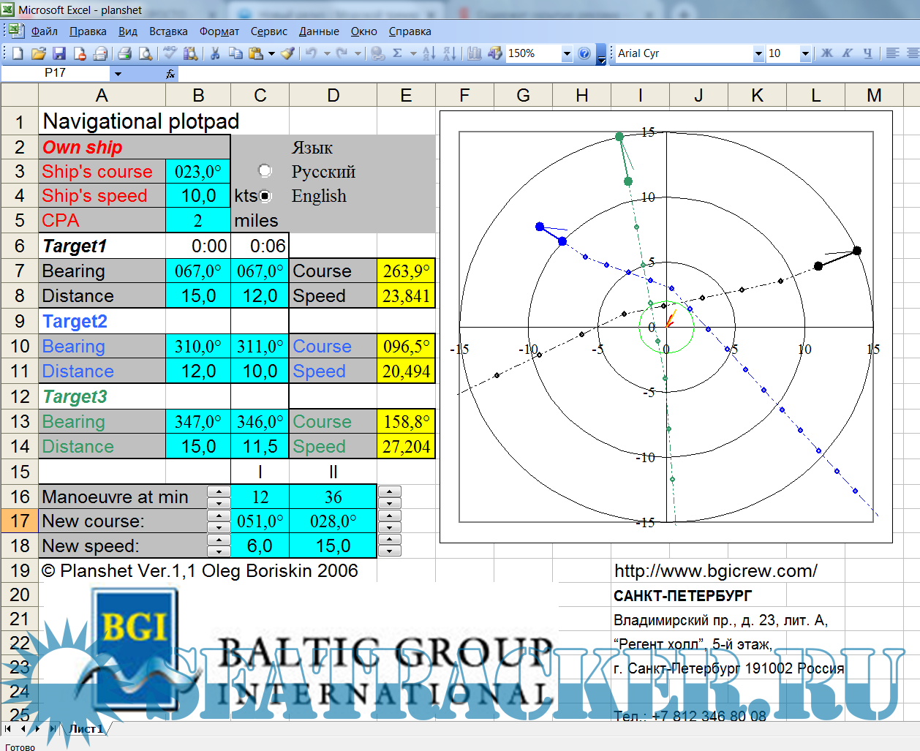The image size is (920, 751).
Task: Select the Русский language radio button
Action: point(265,171)
